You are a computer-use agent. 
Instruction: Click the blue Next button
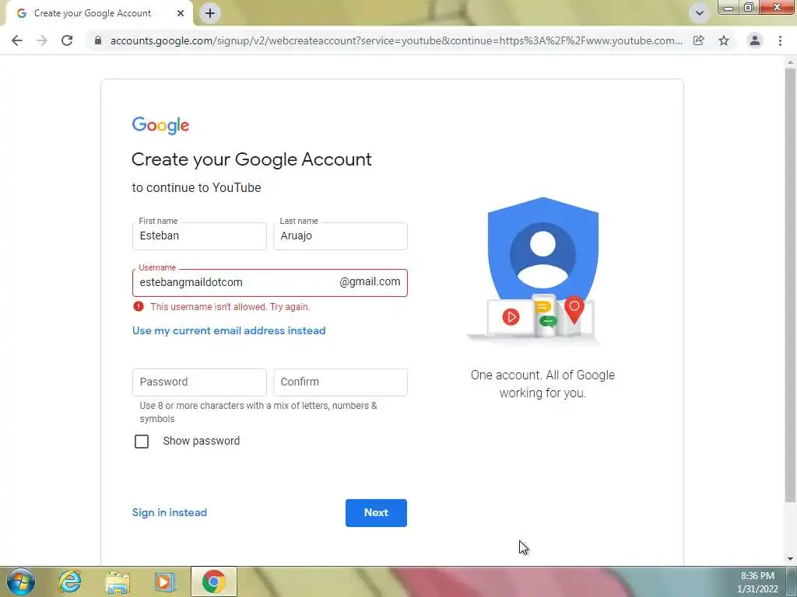pyautogui.click(x=376, y=513)
